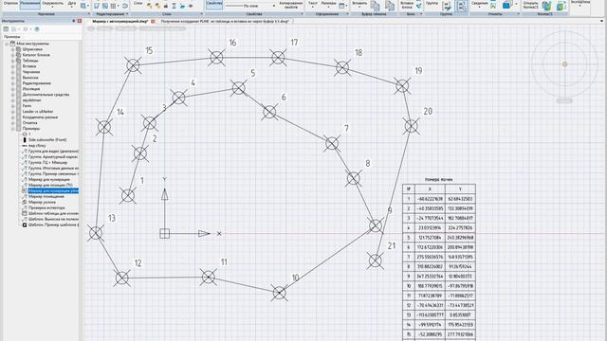The image size is (607, 341).
Task: Click the Группа button in ribbon
Action: pos(432,4)
